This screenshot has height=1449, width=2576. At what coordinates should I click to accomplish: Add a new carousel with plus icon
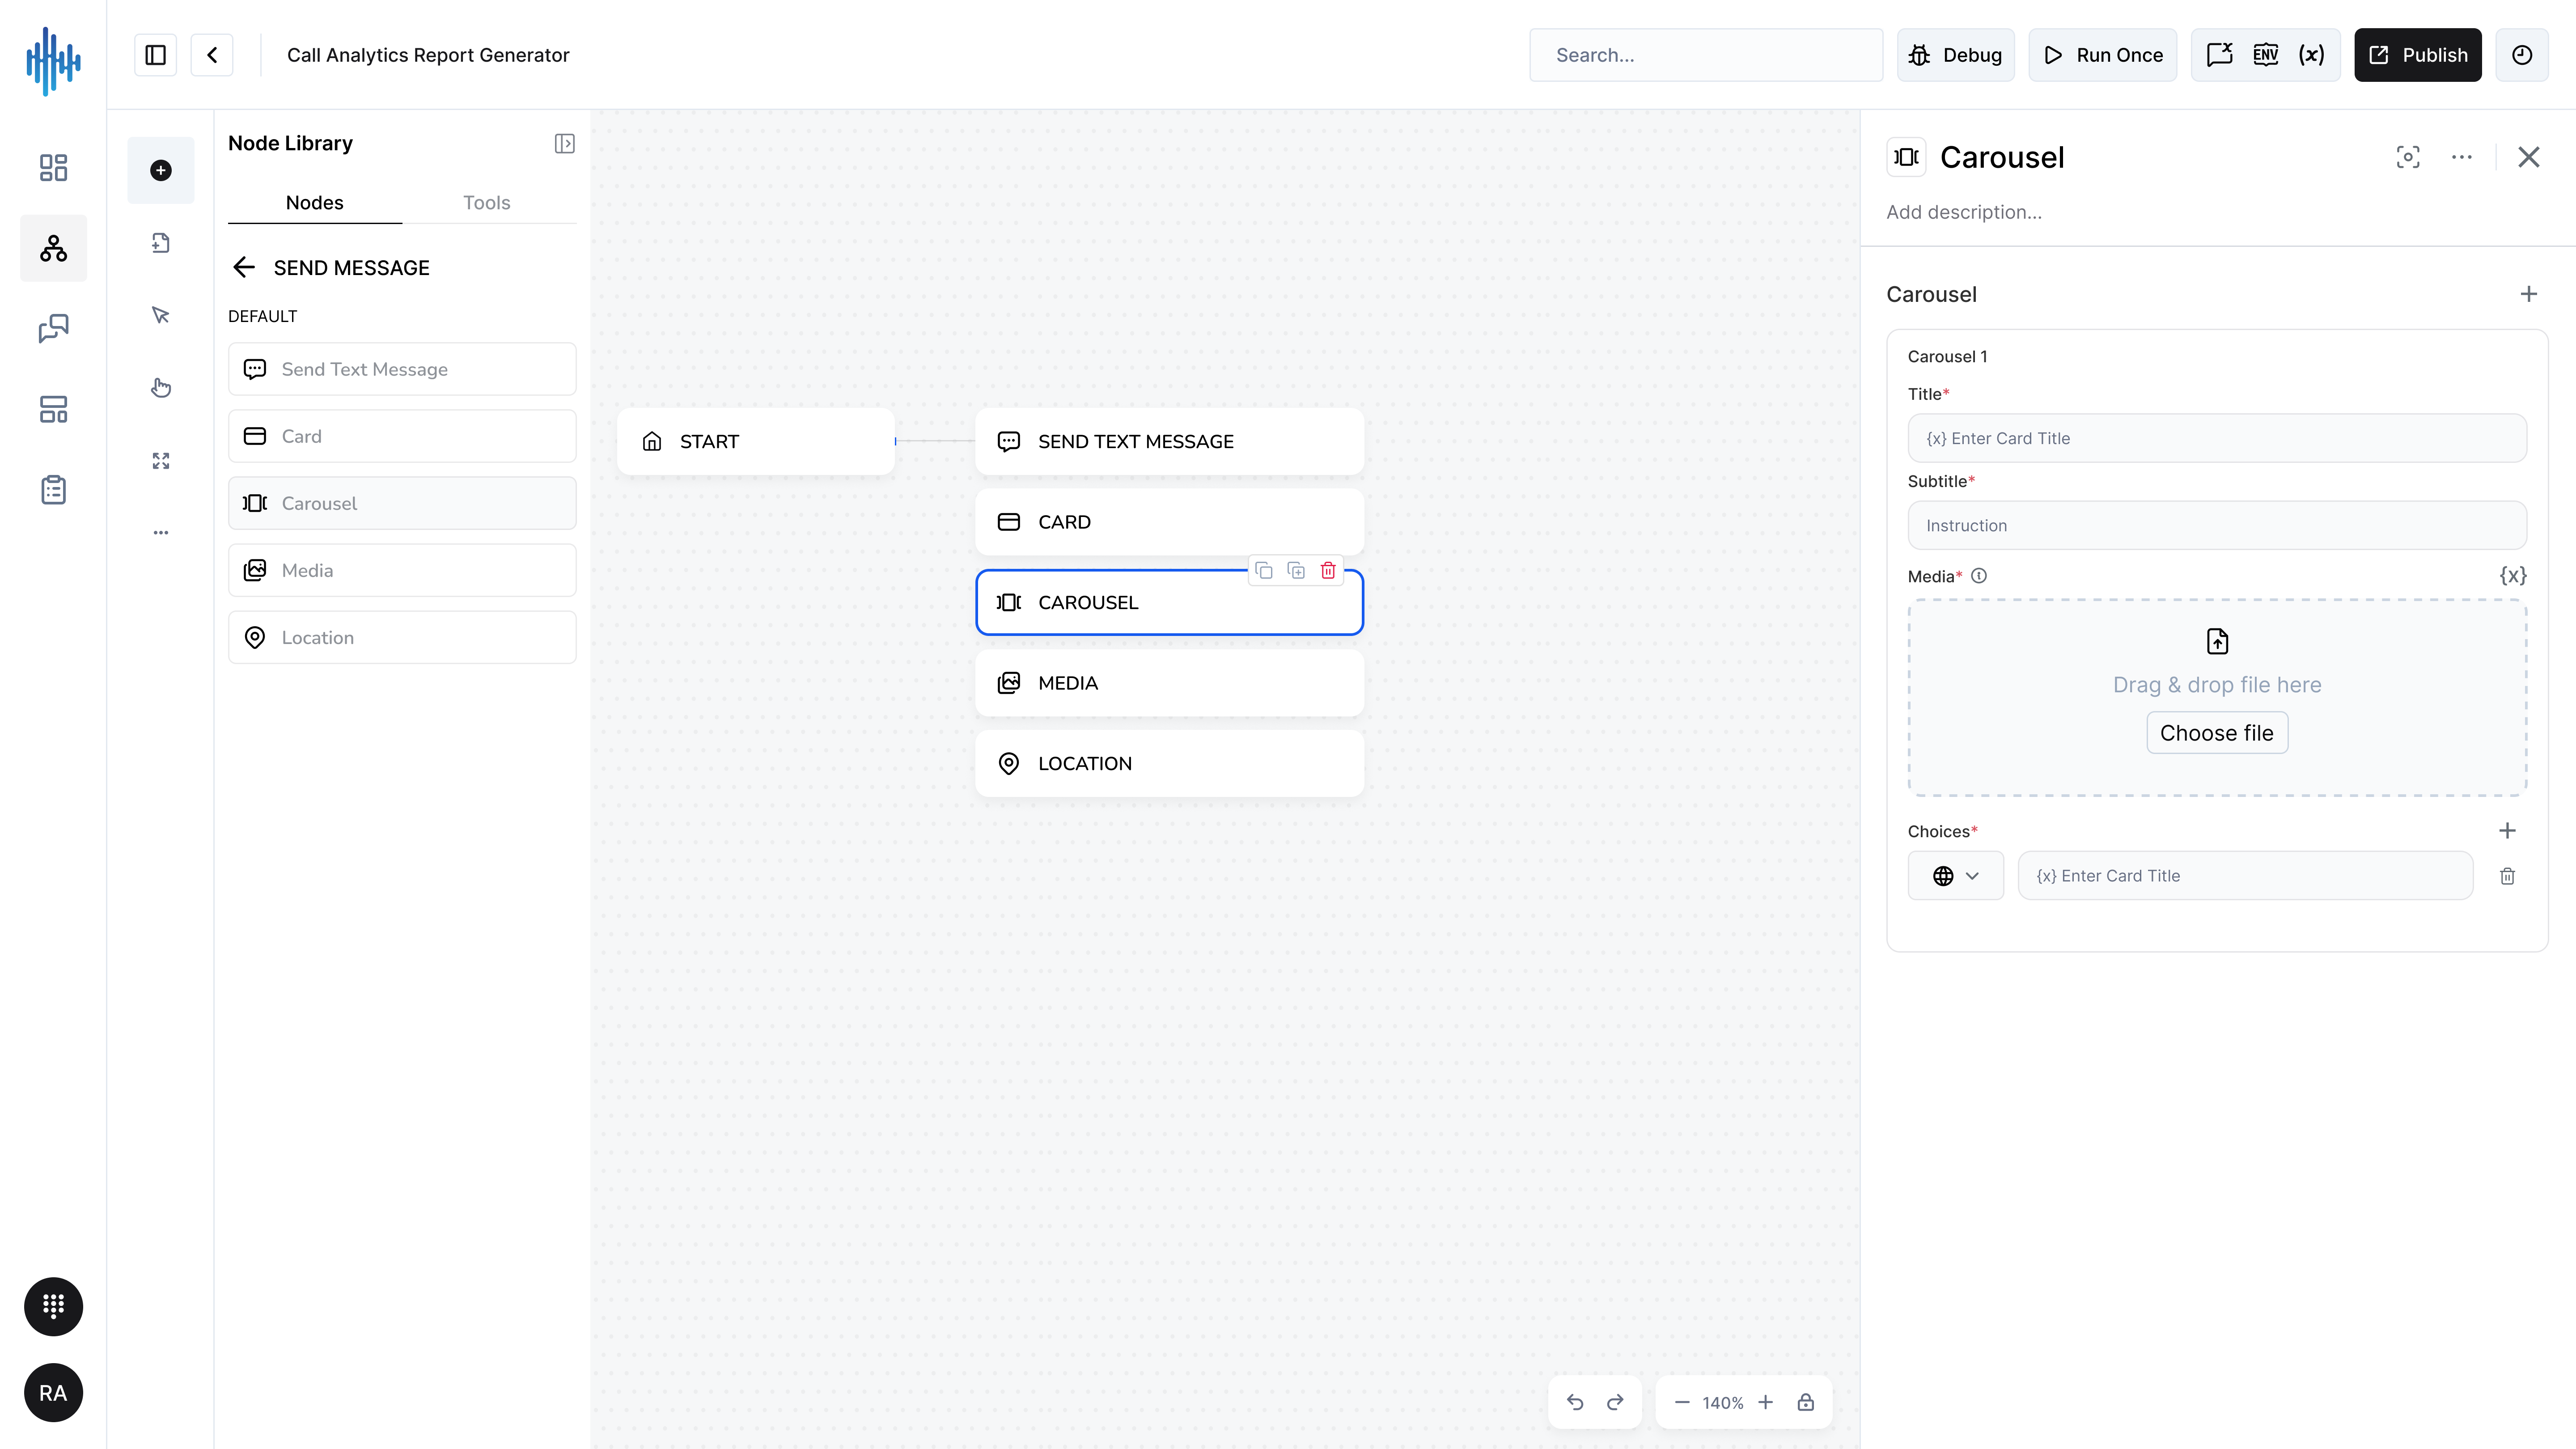[x=2529, y=294]
